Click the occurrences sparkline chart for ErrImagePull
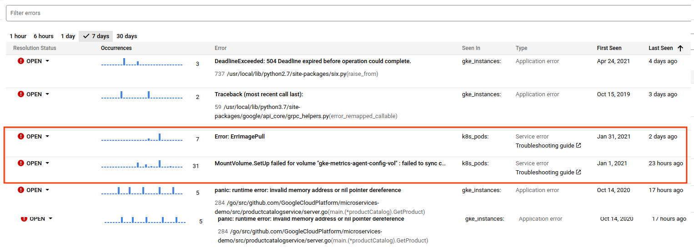Image resolution: width=694 pixels, height=252 pixels. pos(141,137)
